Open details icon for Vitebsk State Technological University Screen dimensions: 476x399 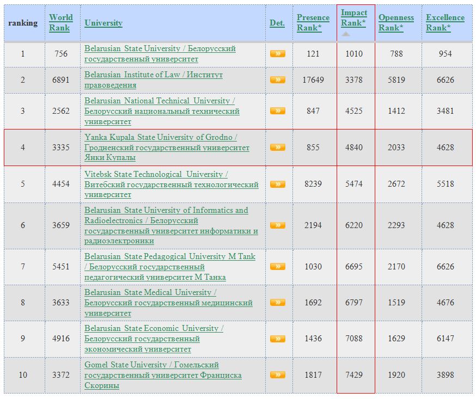click(277, 184)
